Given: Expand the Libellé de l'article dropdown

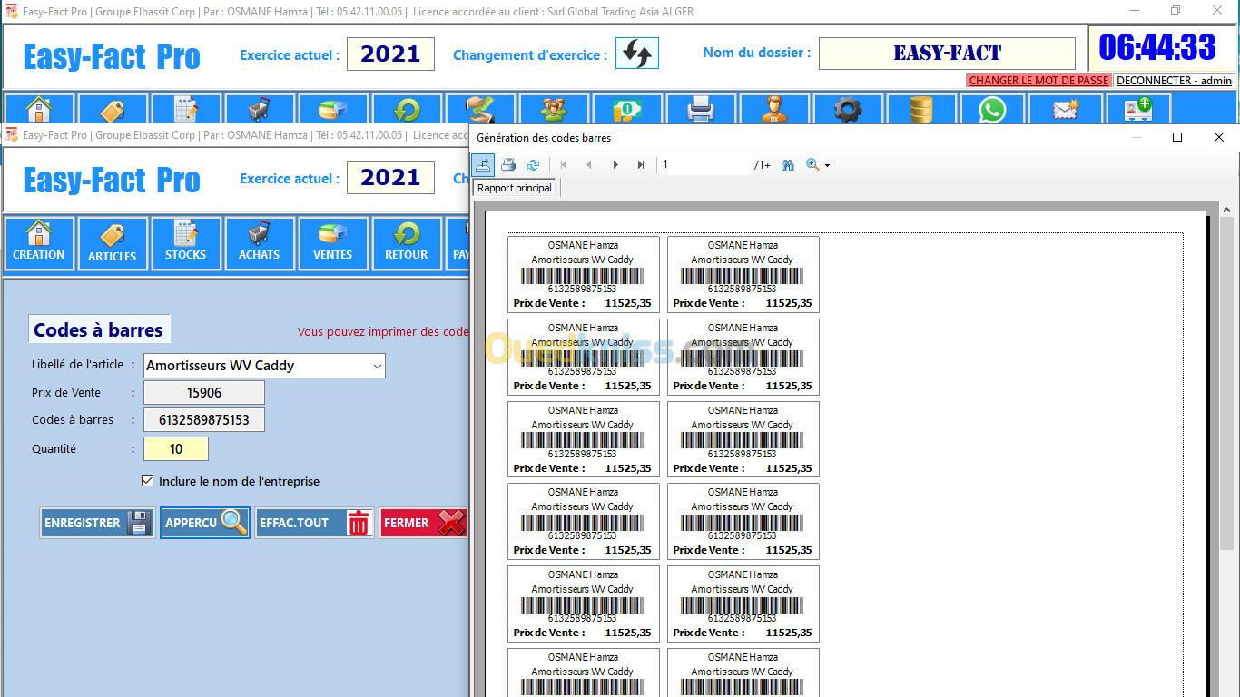Looking at the screenshot, I should [377, 366].
